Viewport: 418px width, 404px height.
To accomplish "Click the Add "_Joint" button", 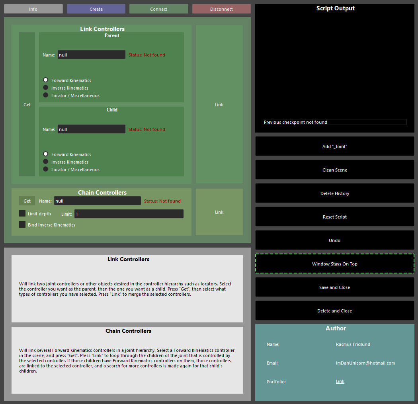I will [334, 146].
